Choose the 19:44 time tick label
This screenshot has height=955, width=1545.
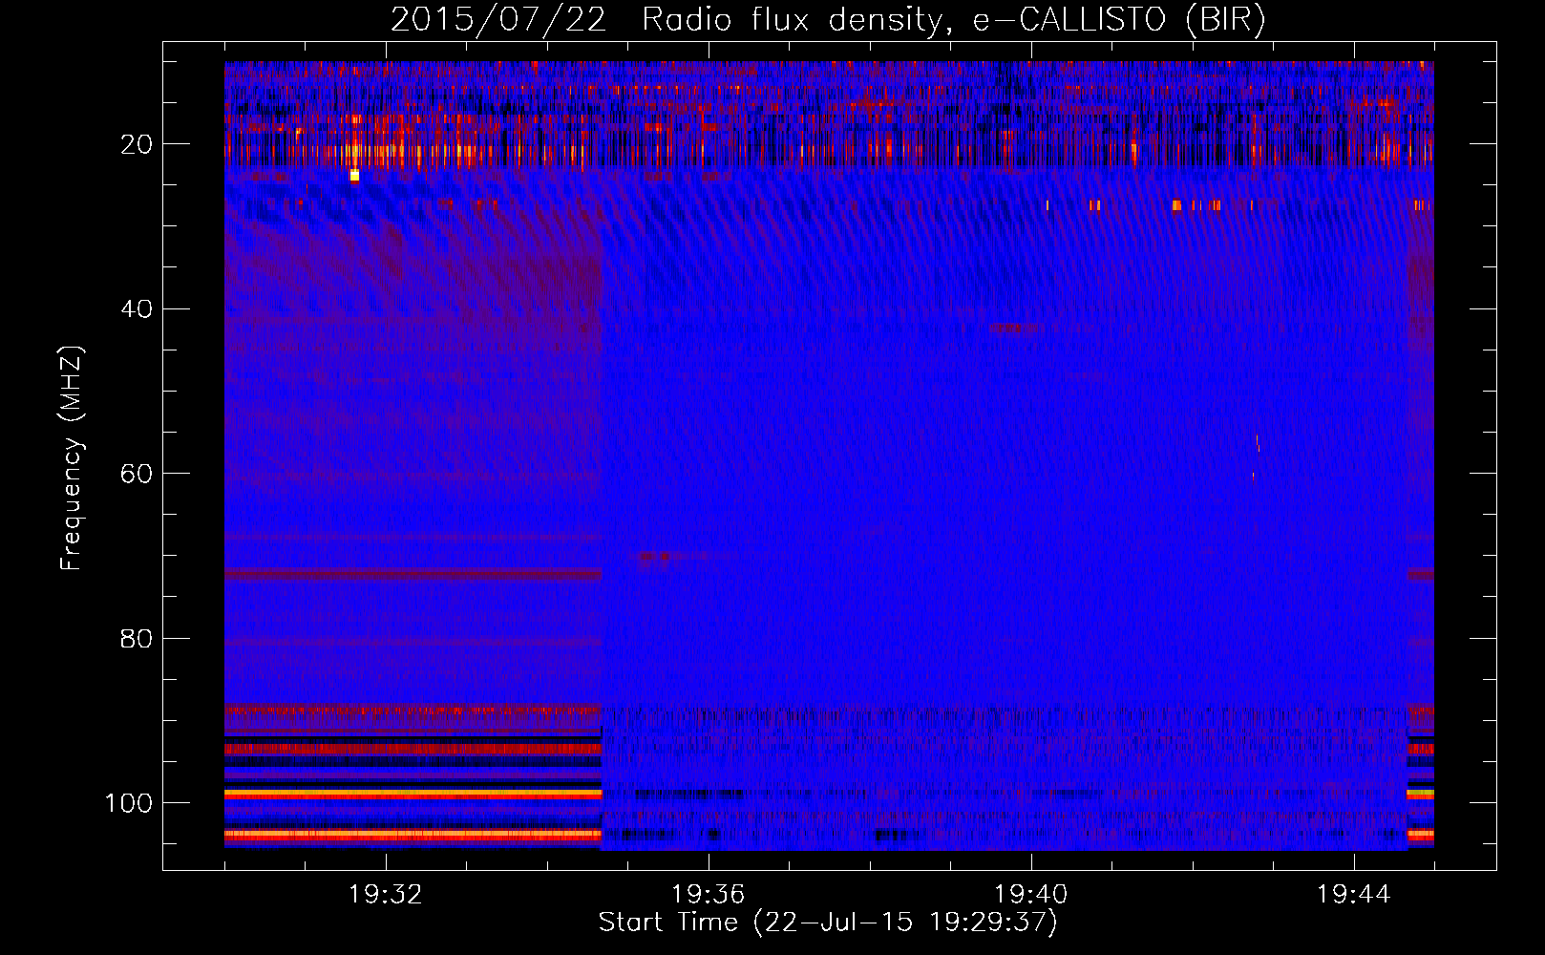(1354, 895)
